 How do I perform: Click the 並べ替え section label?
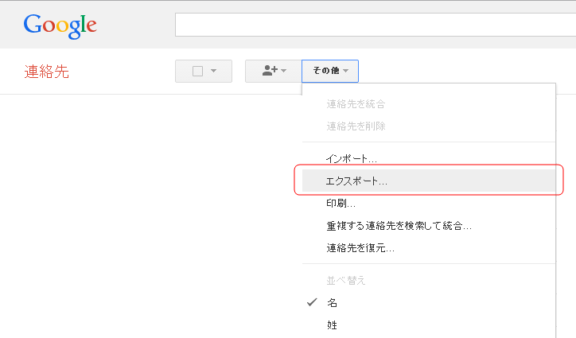click(x=345, y=281)
